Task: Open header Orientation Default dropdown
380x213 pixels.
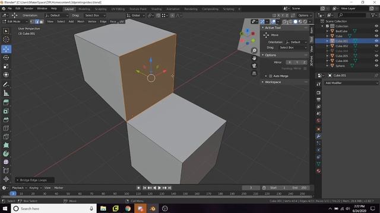Action: (x=57, y=15)
